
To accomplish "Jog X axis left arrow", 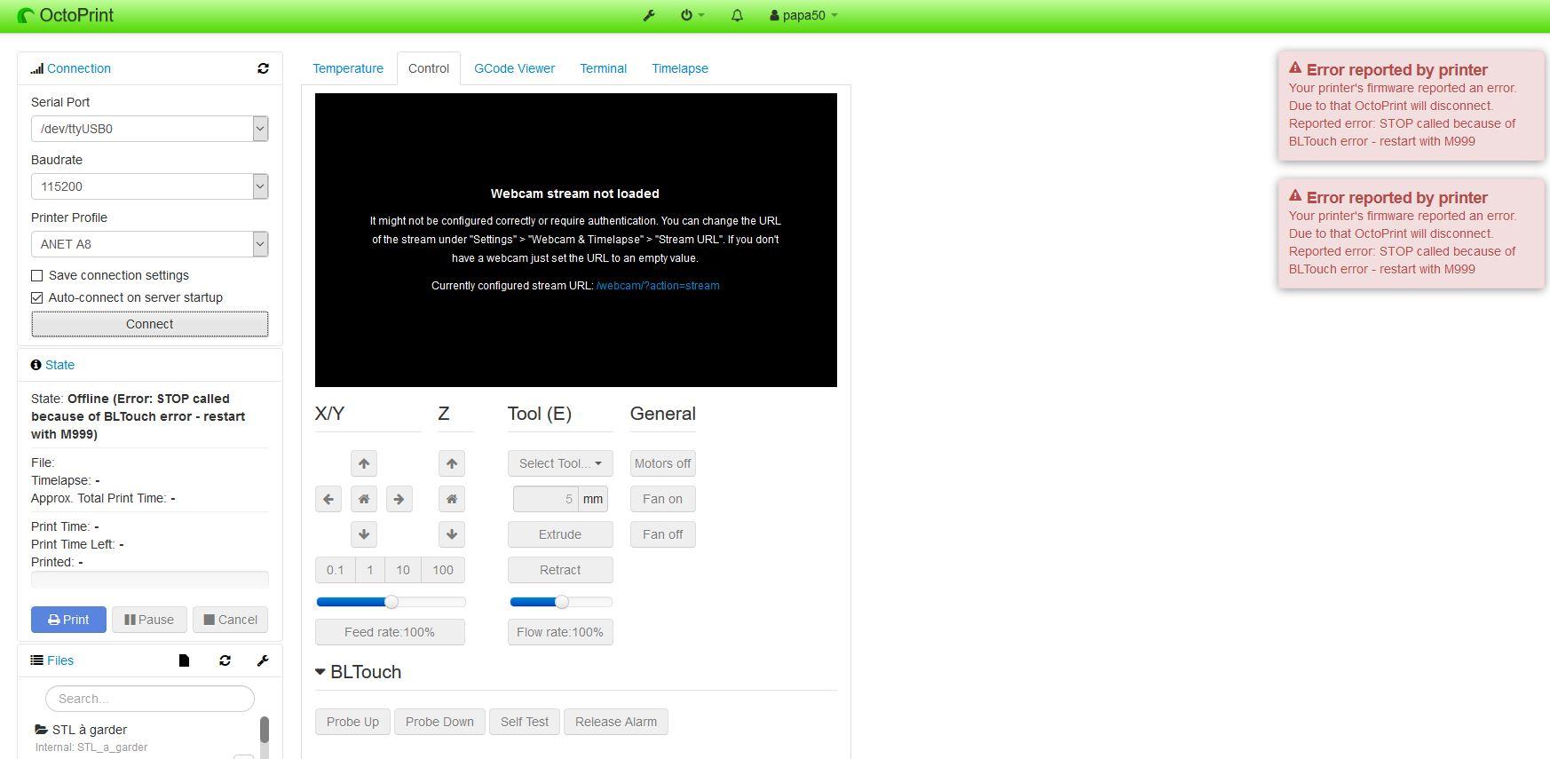I will pos(328,499).
